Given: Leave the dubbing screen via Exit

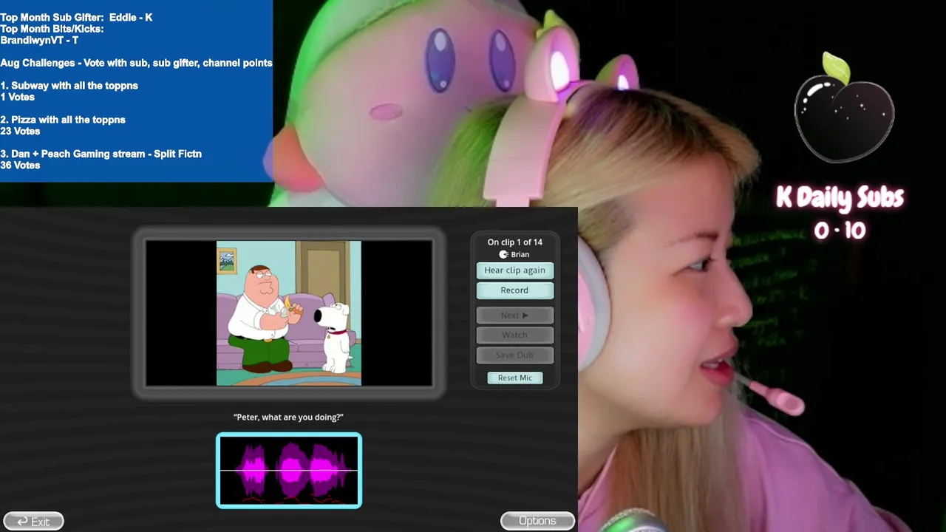Looking at the screenshot, I should (x=34, y=521).
